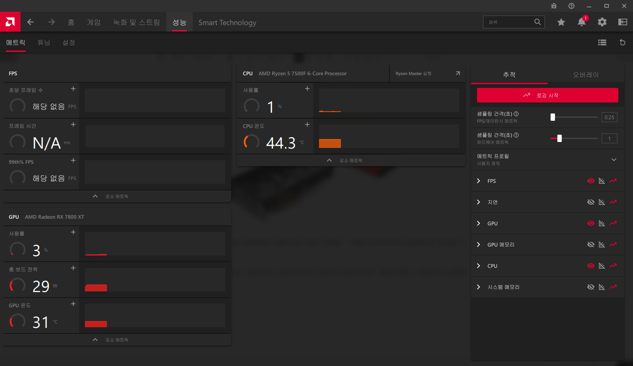
Task: Toggle 지연 row graph chart icon
Action: [602, 202]
